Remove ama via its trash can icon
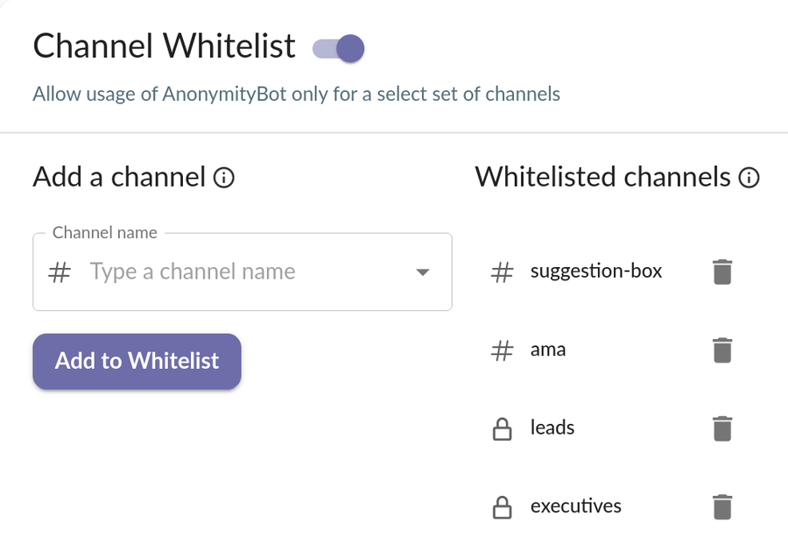The width and height of the screenshot is (788, 551). point(721,350)
